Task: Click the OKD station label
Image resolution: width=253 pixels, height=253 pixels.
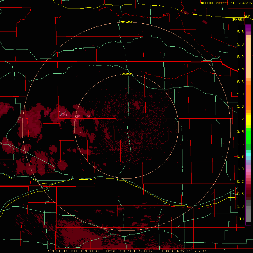Action: tap(247, 17)
